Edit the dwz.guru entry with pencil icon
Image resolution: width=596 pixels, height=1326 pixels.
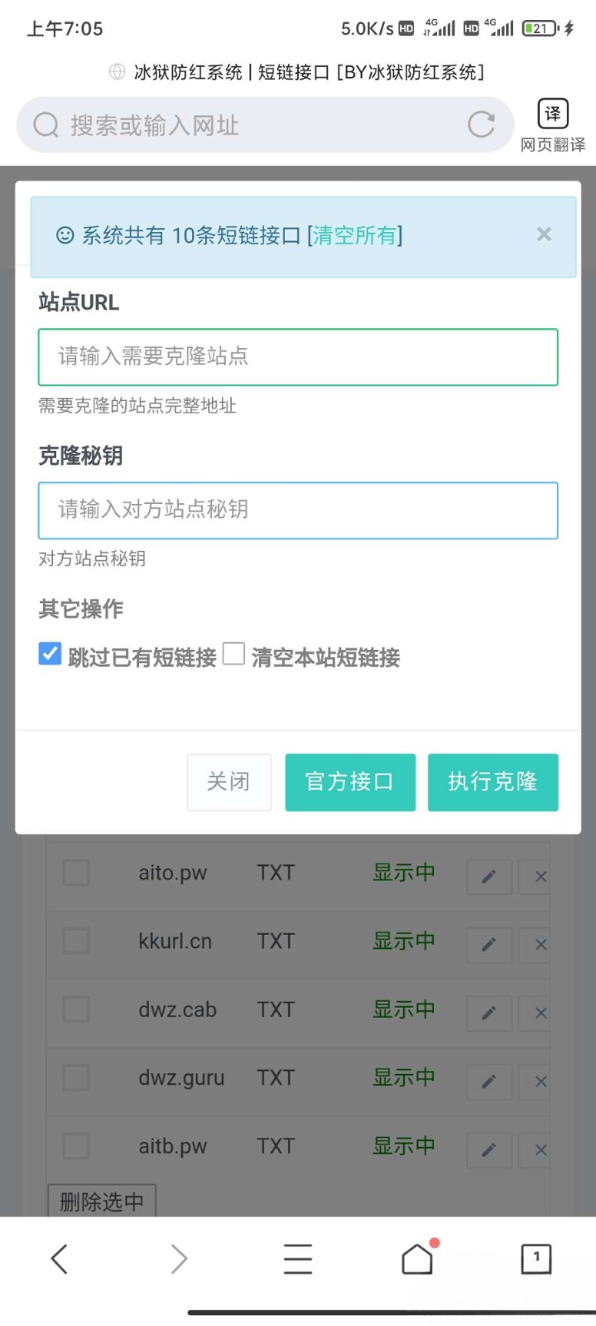coord(488,1082)
